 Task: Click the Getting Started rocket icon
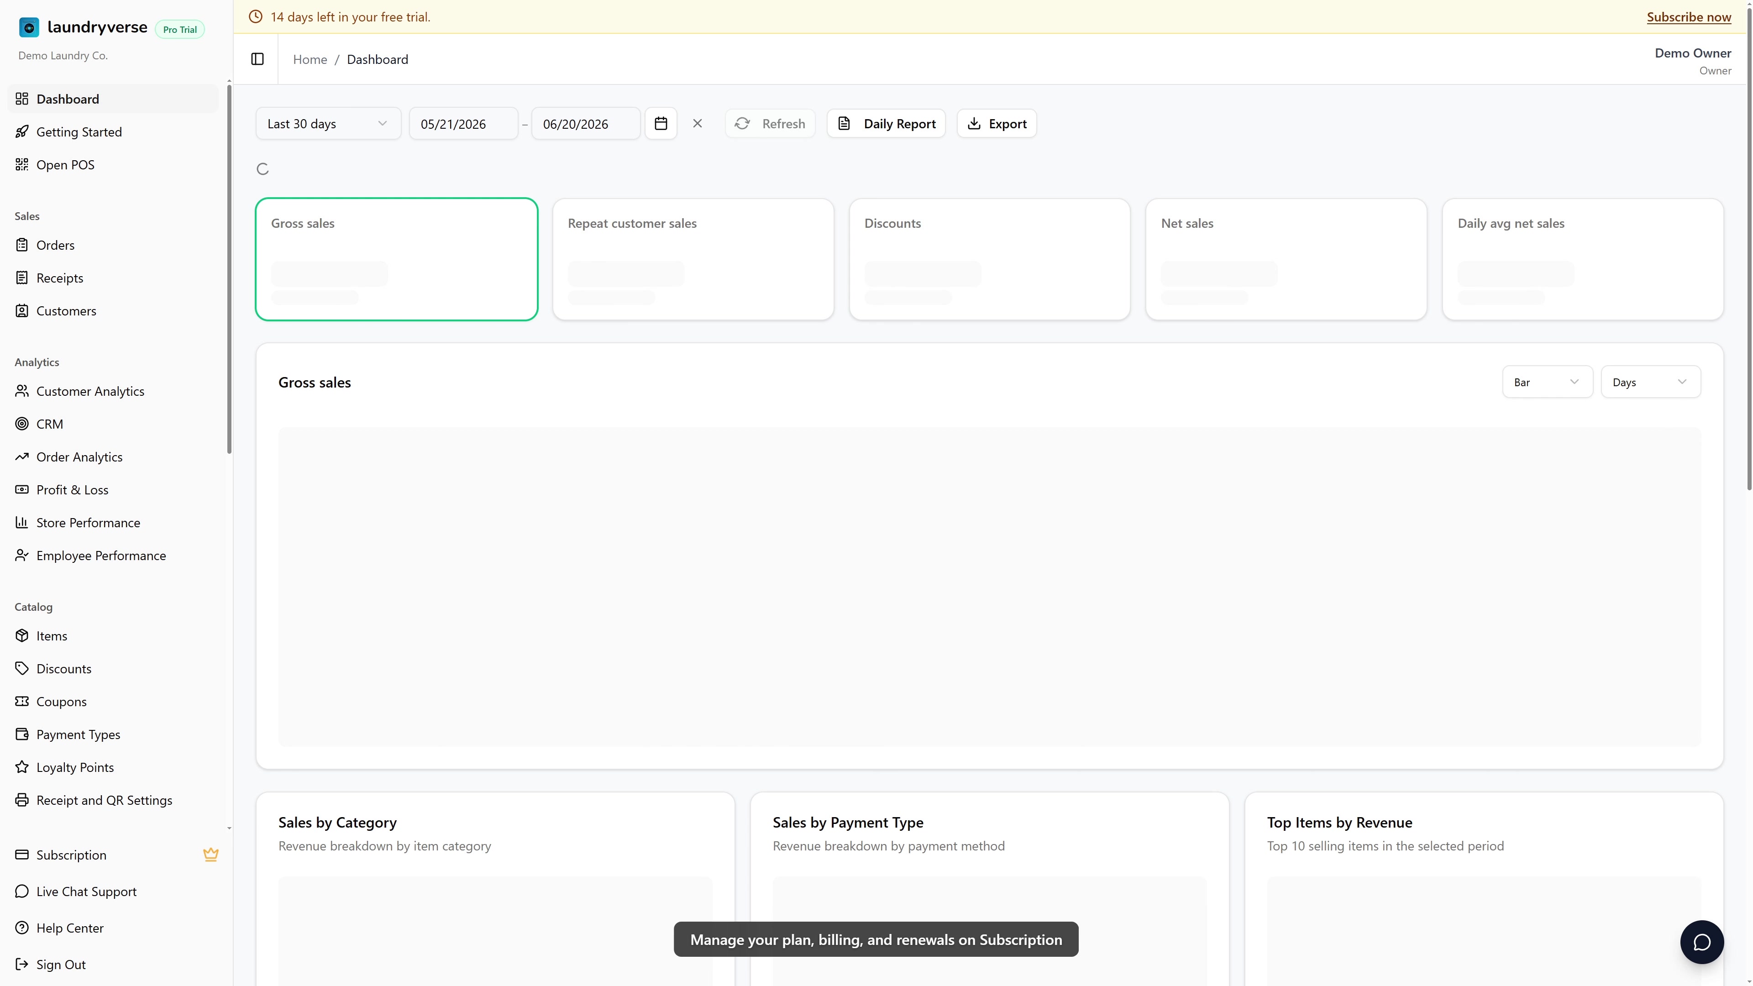tap(22, 131)
